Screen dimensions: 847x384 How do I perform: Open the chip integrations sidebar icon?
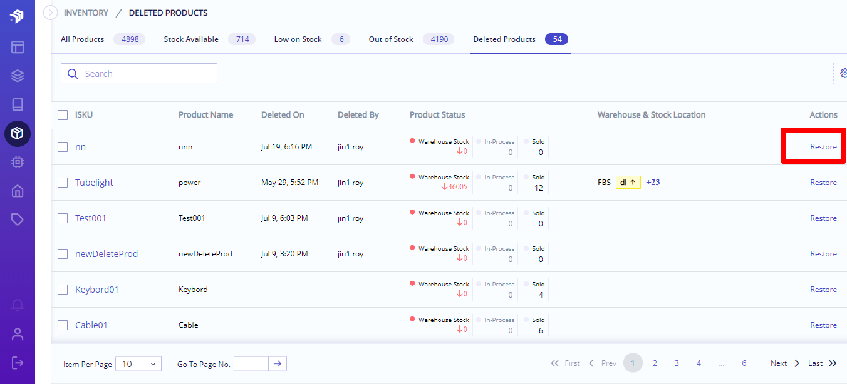[x=18, y=162]
